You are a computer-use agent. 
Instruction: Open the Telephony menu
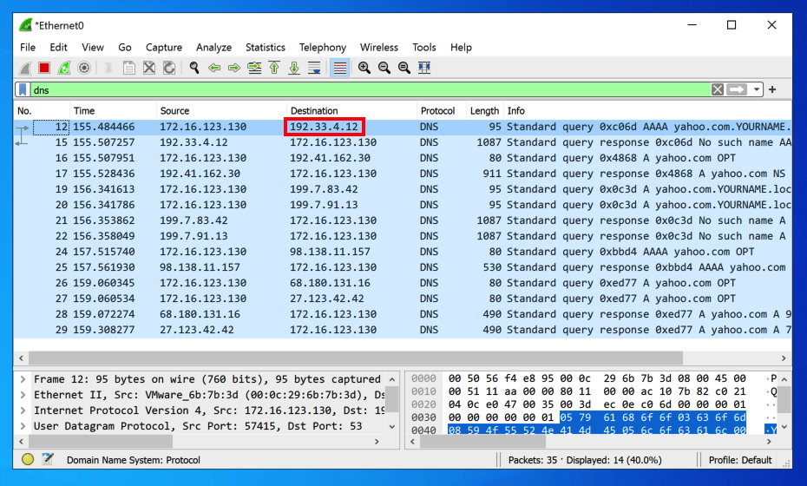pos(323,48)
